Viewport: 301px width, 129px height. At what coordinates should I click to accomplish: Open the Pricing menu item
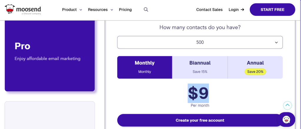point(125,10)
